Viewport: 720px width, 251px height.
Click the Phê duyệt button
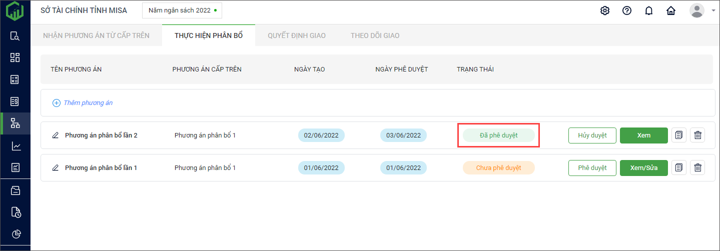coord(592,168)
